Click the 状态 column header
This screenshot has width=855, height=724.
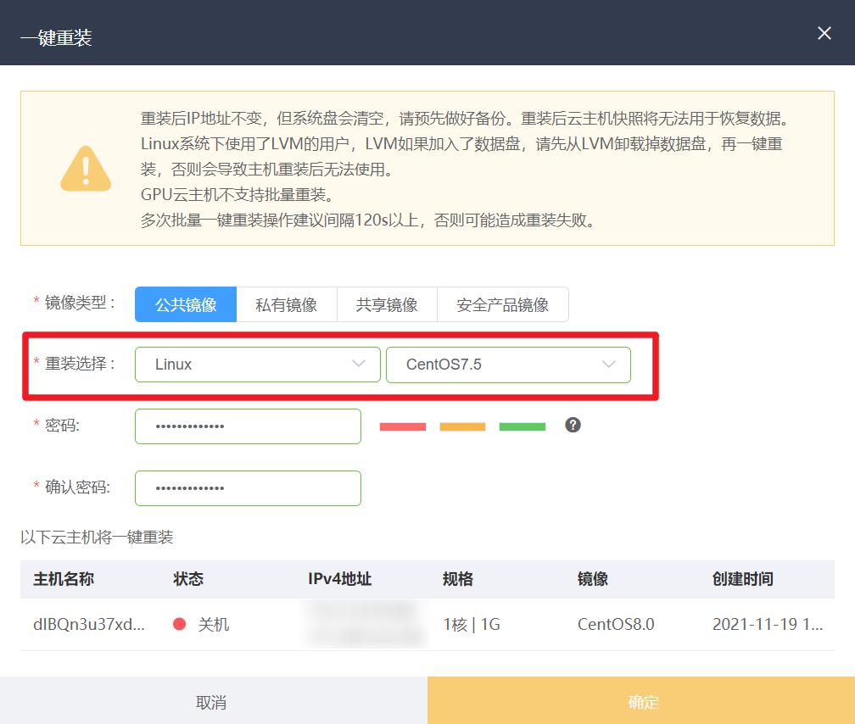coord(188,578)
